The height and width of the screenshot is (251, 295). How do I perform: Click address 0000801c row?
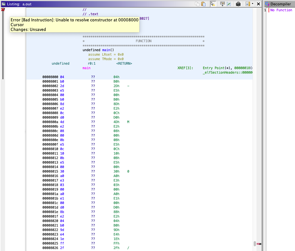tap(50, 203)
